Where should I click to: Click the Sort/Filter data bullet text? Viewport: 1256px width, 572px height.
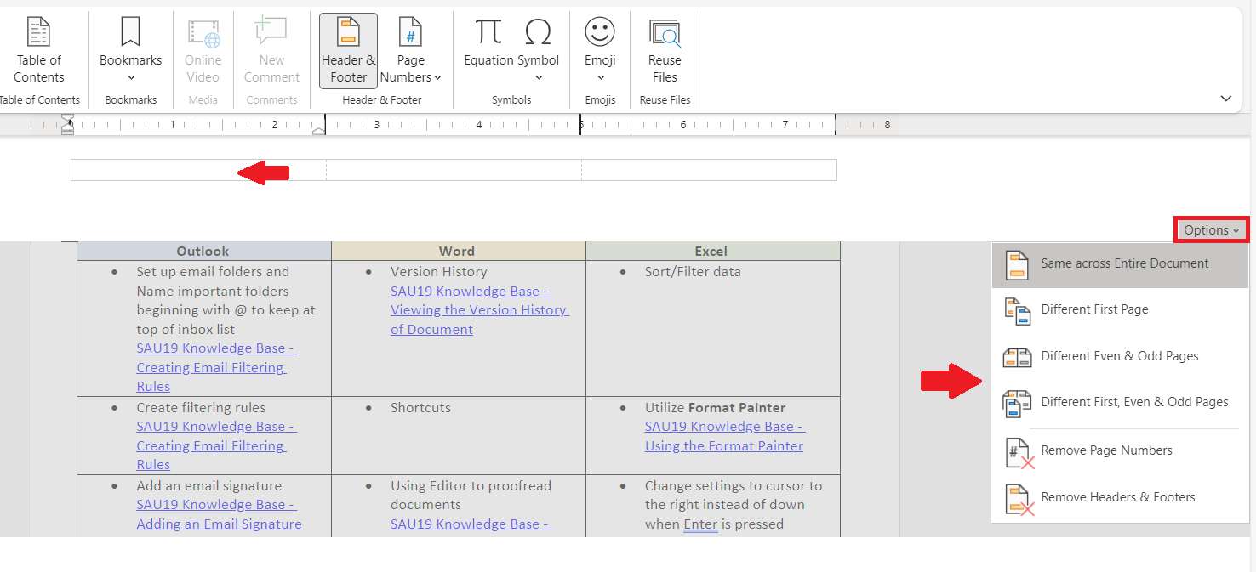point(693,272)
